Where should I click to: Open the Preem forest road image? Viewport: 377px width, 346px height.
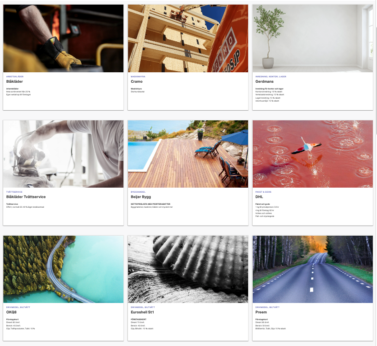coord(313,269)
